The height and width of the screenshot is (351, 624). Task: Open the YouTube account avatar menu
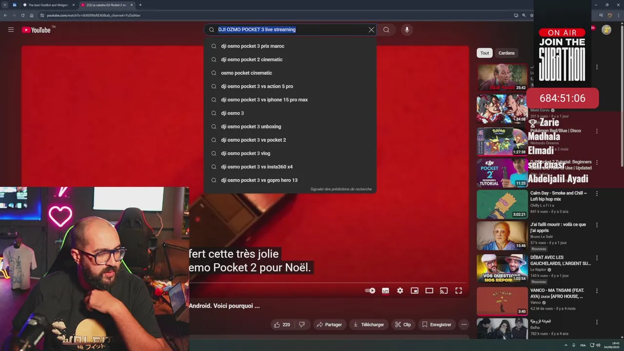coord(606,30)
